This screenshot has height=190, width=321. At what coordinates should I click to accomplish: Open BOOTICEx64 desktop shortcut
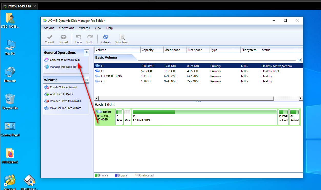pos(29,182)
